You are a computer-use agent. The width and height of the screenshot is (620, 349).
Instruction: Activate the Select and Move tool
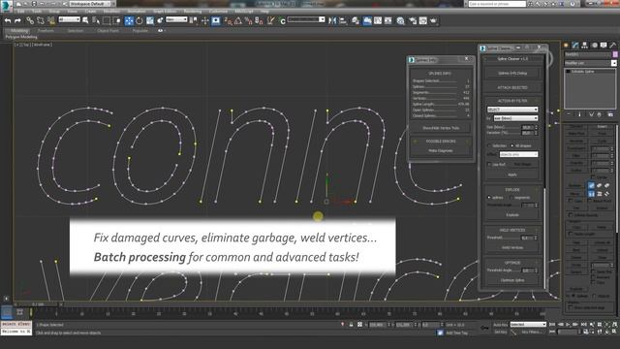point(129,21)
